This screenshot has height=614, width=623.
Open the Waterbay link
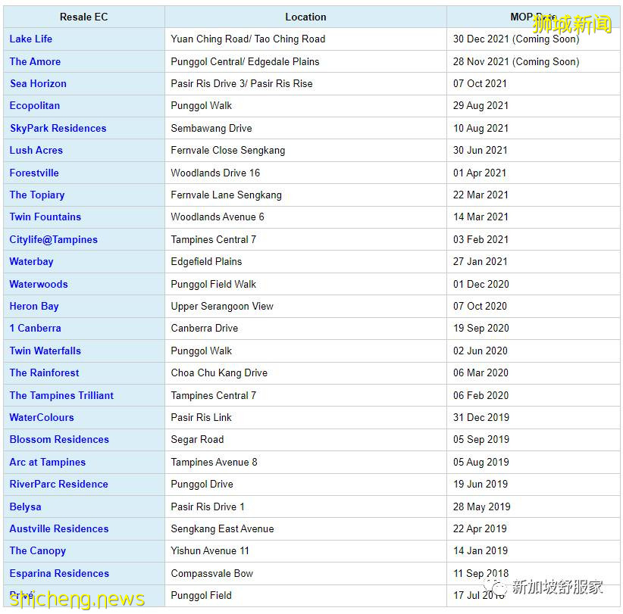(32, 261)
